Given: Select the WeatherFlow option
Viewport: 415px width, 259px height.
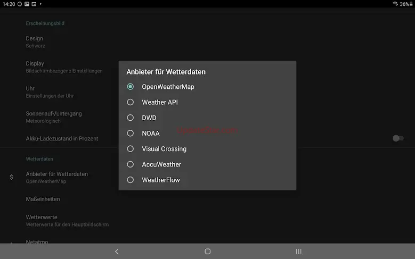Looking at the screenshot, I should 131,180.
